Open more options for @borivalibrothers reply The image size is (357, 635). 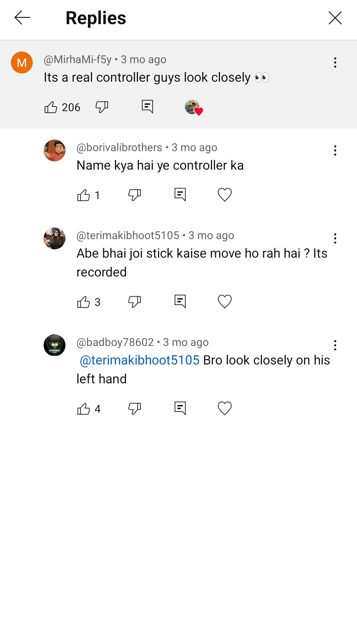click(335, 150)
